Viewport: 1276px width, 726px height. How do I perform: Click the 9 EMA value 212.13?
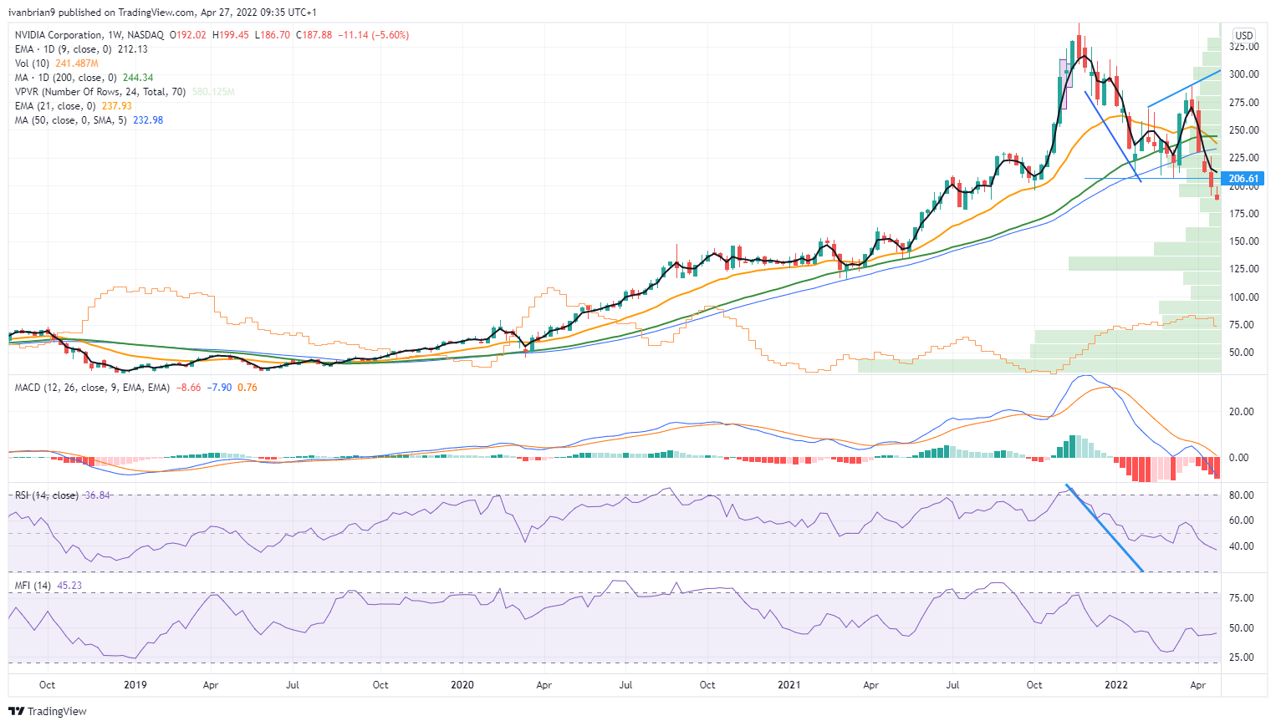[x=133, y=49]
